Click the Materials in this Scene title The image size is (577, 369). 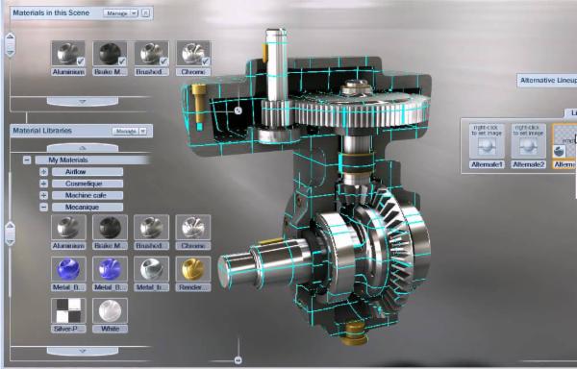click(x=51, y=12)
